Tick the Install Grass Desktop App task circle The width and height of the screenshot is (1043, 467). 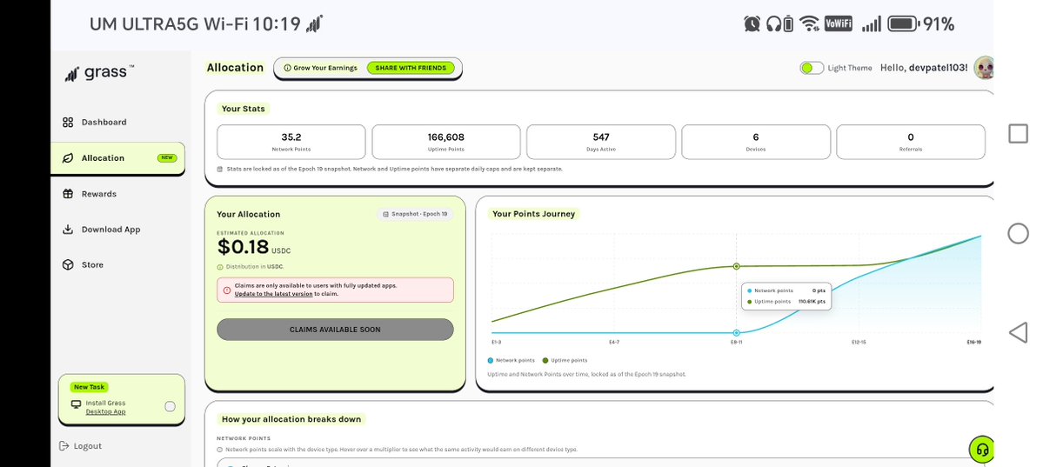pyautogui.click(x=170, y=406)
